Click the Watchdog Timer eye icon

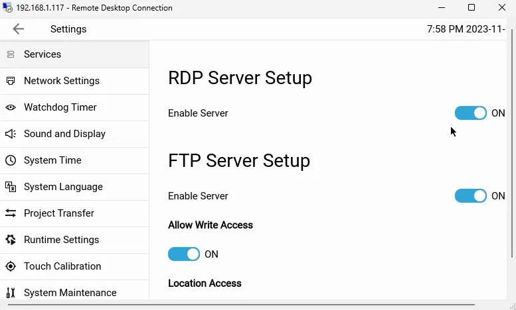click(x=11, y=107)
